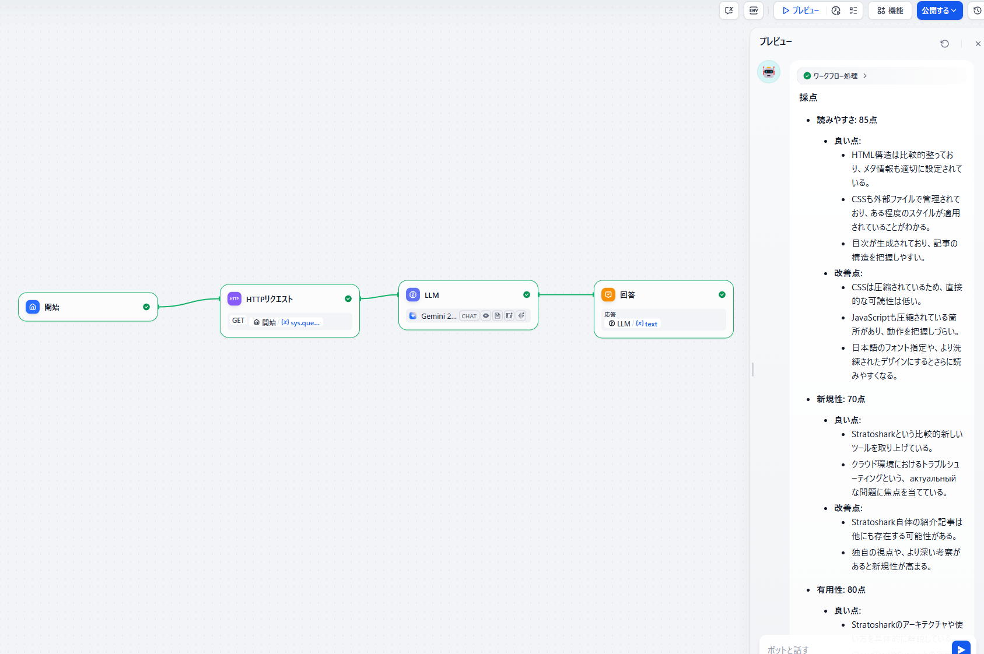Select the 開始 start node
Viewport: 984px width, 654px height.
pyautogui.click(x=87, y=307)
